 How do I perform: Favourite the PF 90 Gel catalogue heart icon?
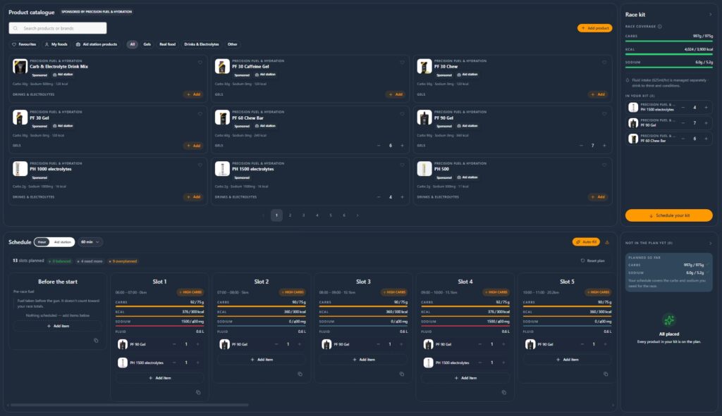coord(604,114)
